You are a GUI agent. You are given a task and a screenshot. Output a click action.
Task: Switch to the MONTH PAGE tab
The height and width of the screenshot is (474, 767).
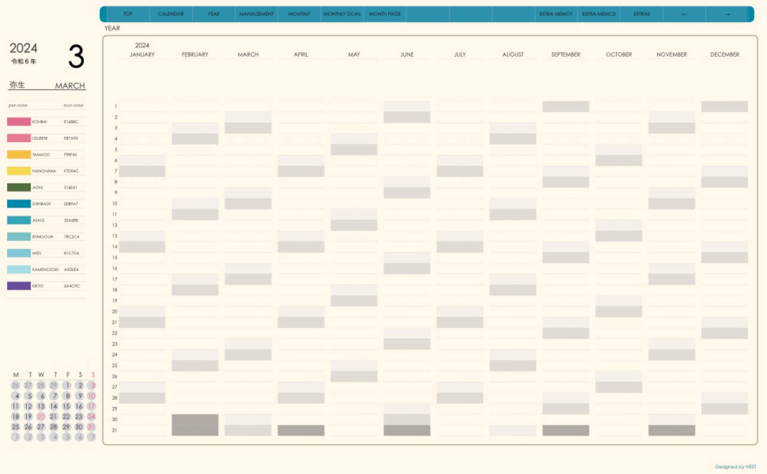[x=385, y=14]
